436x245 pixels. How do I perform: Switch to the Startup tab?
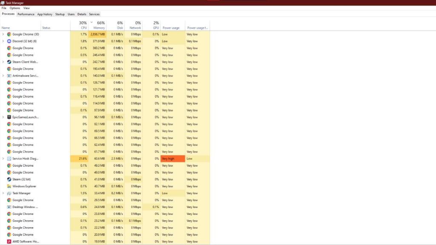coord(60,14)
